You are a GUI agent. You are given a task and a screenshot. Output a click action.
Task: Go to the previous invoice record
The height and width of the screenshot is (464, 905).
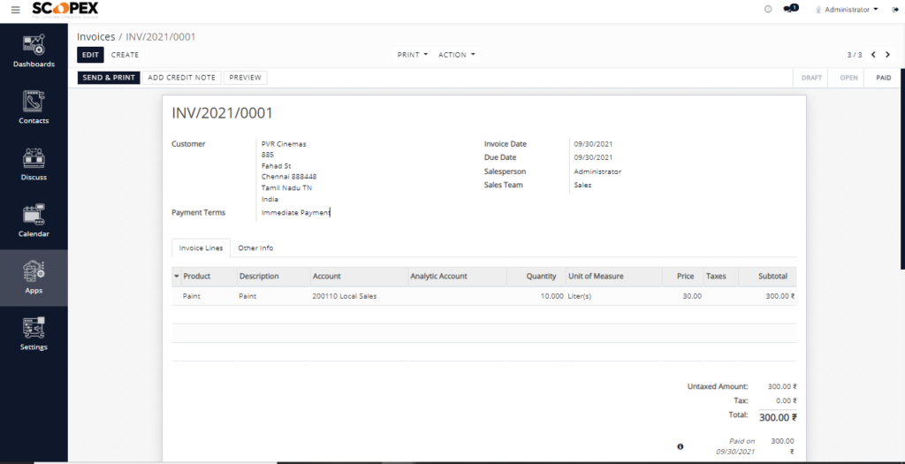pyautogui.click(x=873, y=55)
